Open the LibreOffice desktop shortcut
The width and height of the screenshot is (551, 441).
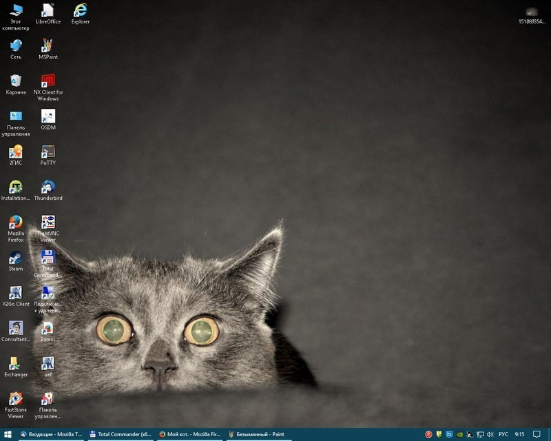tap(48, 10)
